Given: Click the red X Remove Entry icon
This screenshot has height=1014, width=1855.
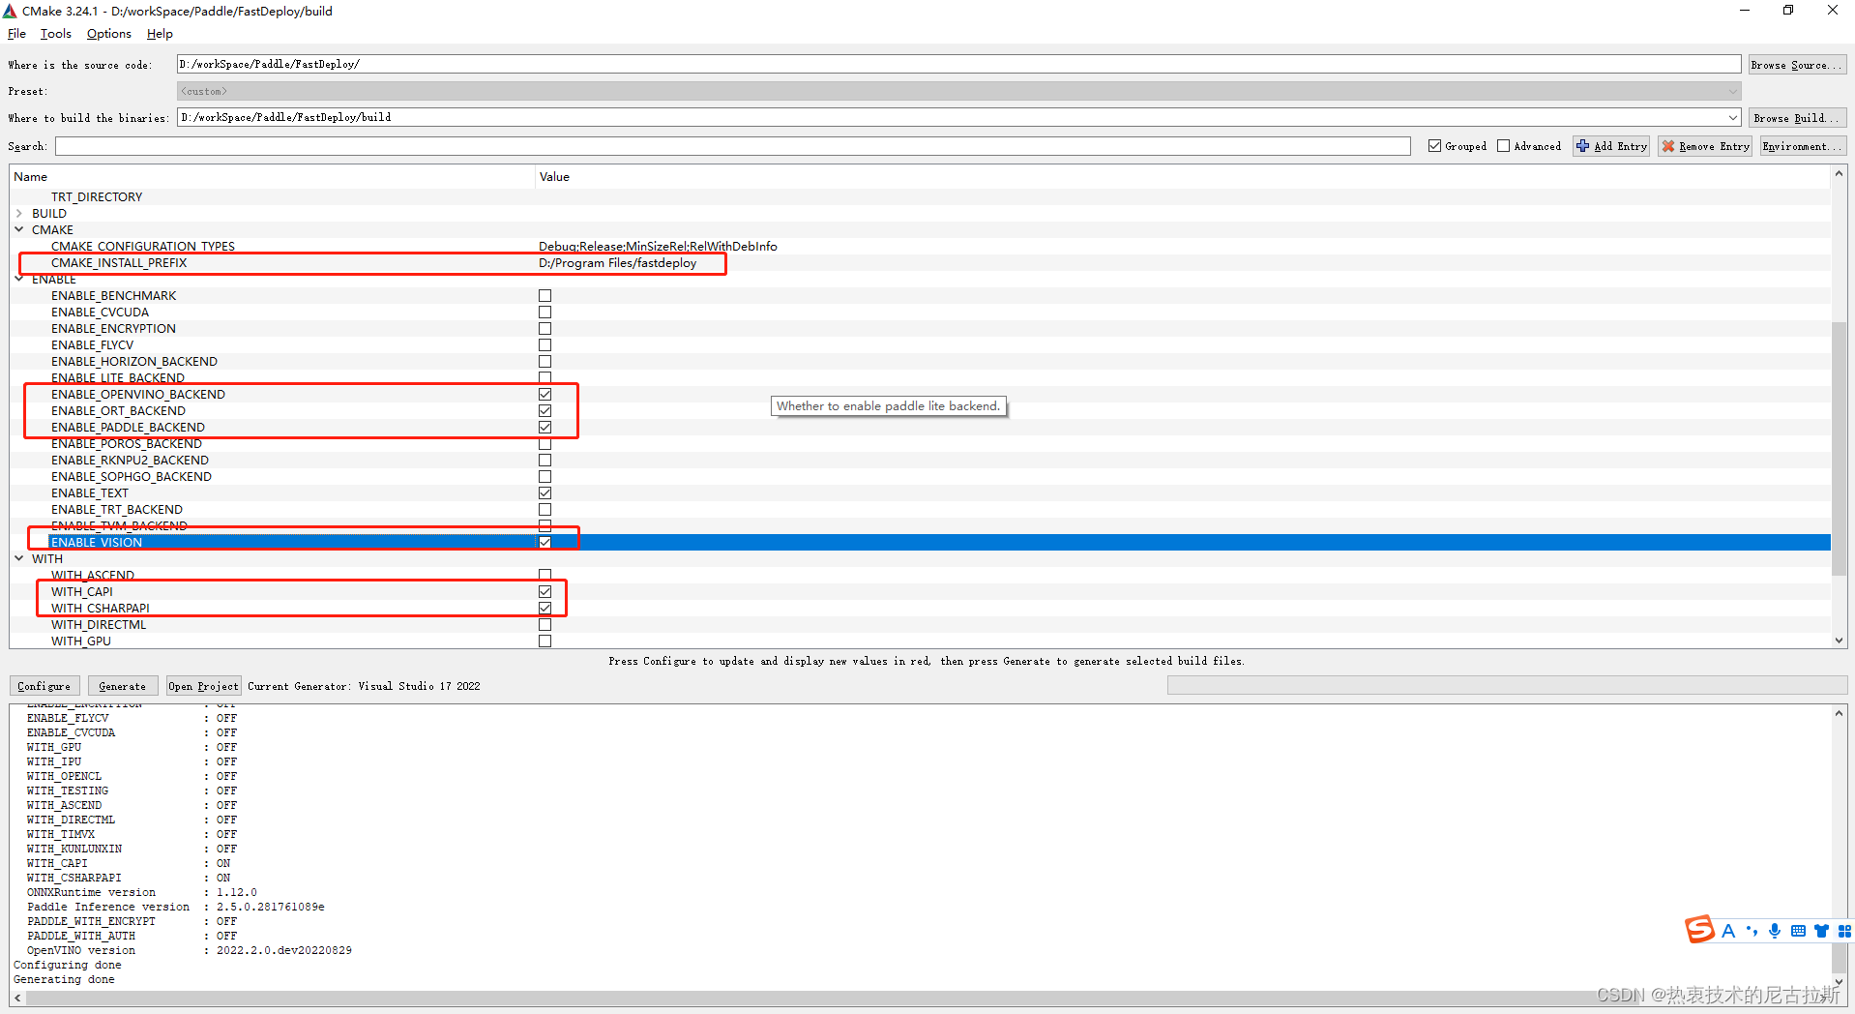Looking at the screenshot, I should pos(1668,146).
